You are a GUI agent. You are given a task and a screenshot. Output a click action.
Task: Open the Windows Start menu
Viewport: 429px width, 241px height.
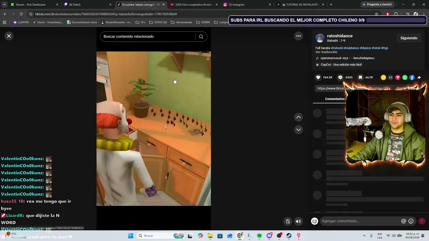pyautogui.click(x=130, y=236)
